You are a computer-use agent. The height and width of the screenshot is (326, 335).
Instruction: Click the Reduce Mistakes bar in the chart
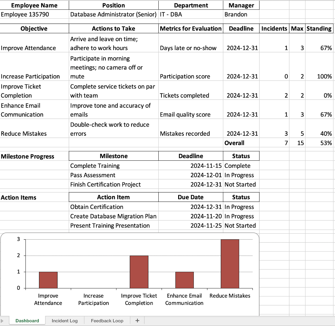230,264
